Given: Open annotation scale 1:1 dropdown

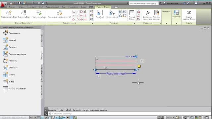Looking at the screenshot, I should click(x=170, y=118).
